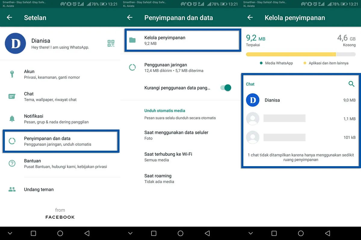
Task: Click the Chat settings speech bubble icon
Action: [x=12, y=96]
